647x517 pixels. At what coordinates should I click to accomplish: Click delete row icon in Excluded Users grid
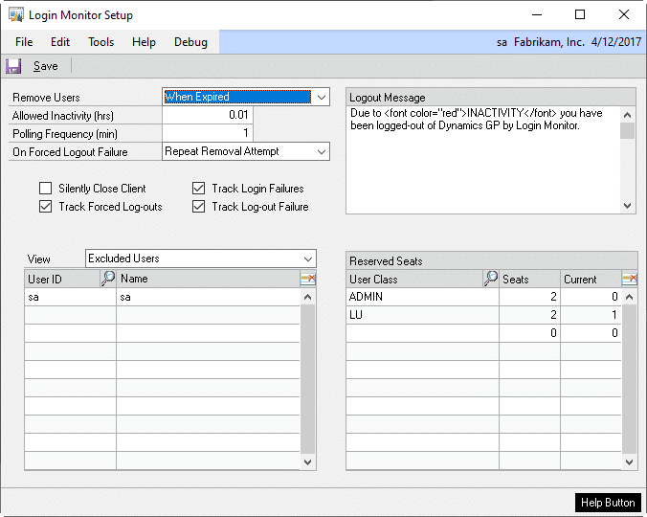click(x=307, y=279)
